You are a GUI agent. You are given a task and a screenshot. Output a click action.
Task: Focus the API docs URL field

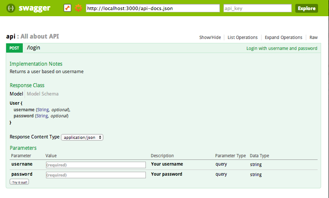coord(153,8)
